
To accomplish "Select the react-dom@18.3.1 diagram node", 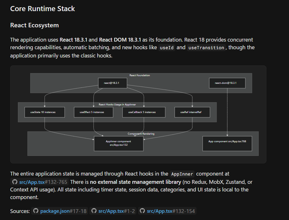I will coord(227,83).
